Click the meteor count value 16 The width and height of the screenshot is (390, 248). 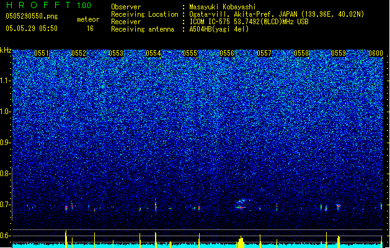click(x=90, y=29)
